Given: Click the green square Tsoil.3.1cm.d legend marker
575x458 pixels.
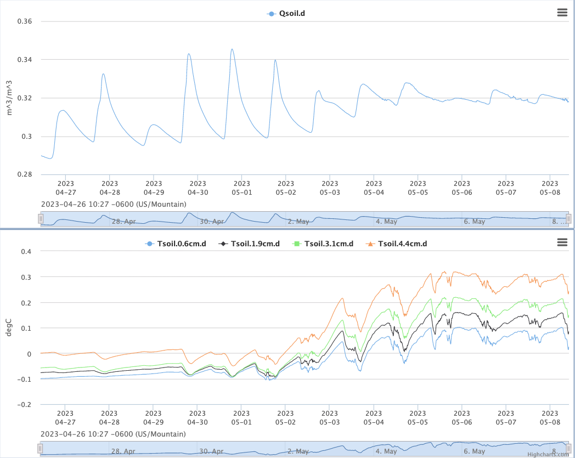Looking at the screenshot, I should click(x=296, y=244).
